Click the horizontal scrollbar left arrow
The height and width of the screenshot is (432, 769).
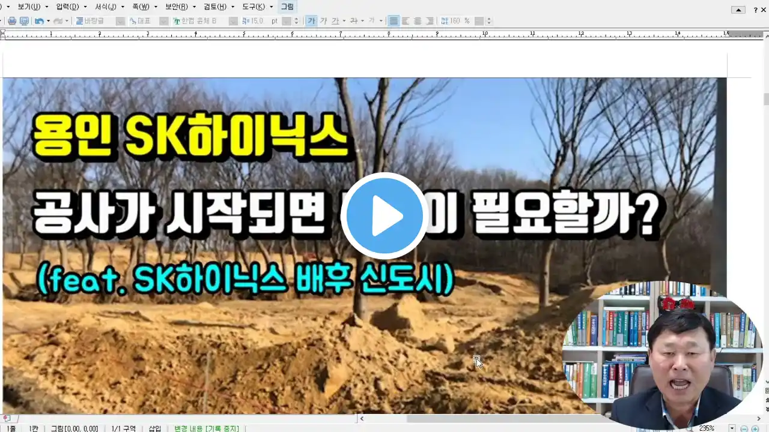(361, 418)
